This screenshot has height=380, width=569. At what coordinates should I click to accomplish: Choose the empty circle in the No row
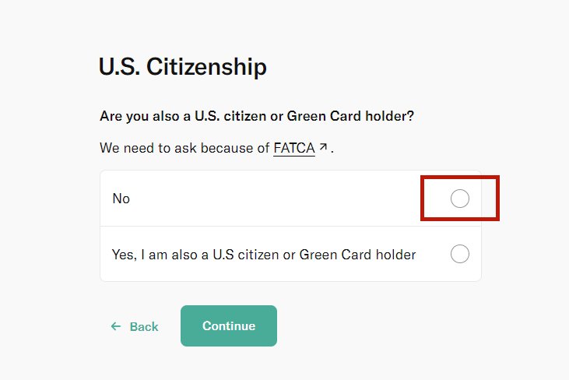click(460, 199)
